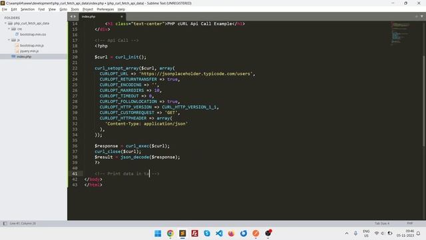The image size is (426, 240).
Task: Click line number 22 in gutter
Action: 75,68
